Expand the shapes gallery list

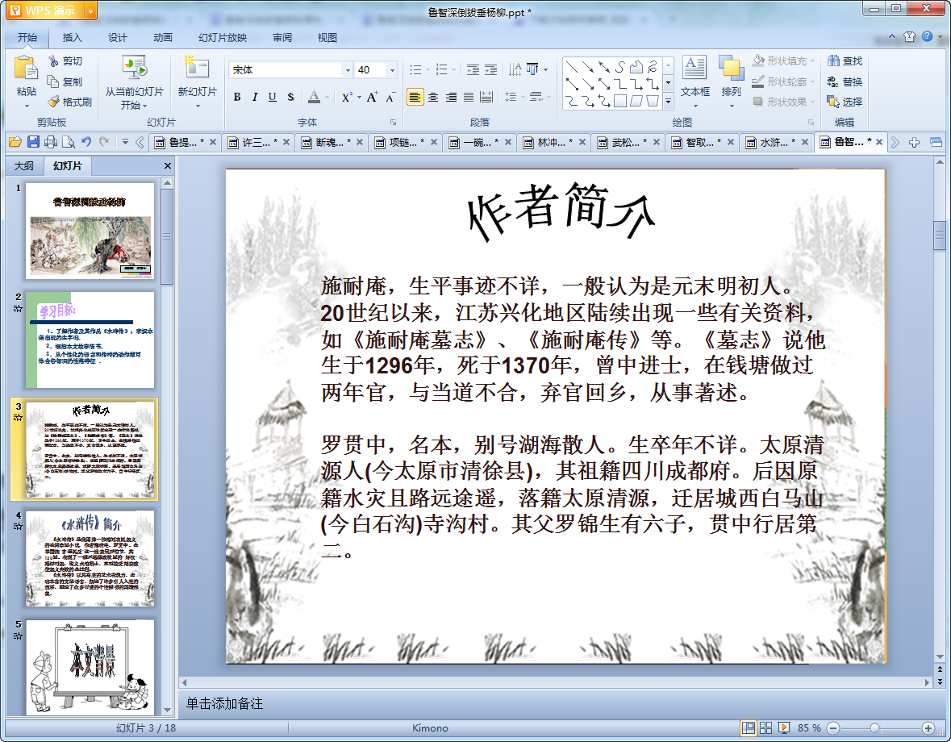click(668, 102)
